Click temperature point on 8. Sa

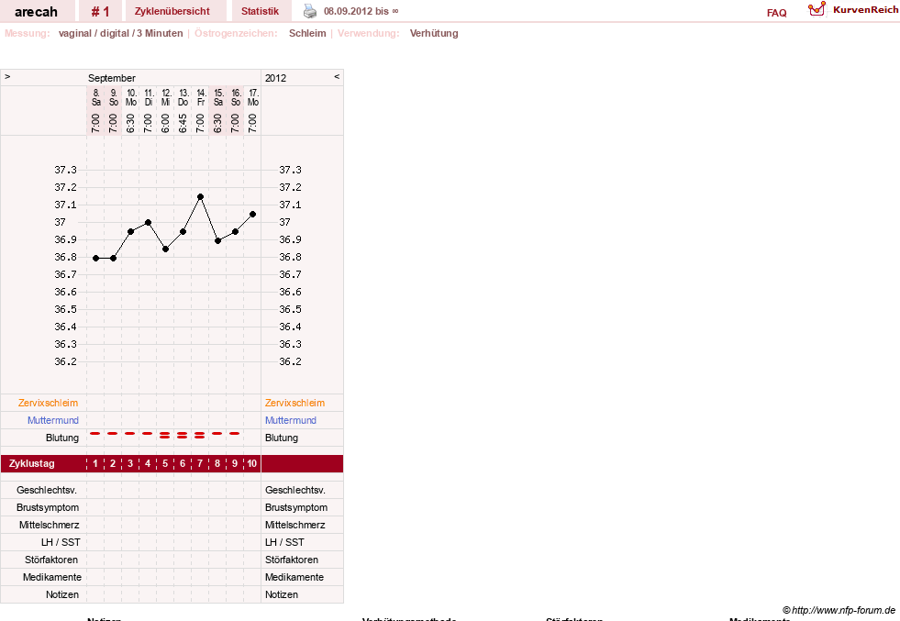tap(95, 259)
